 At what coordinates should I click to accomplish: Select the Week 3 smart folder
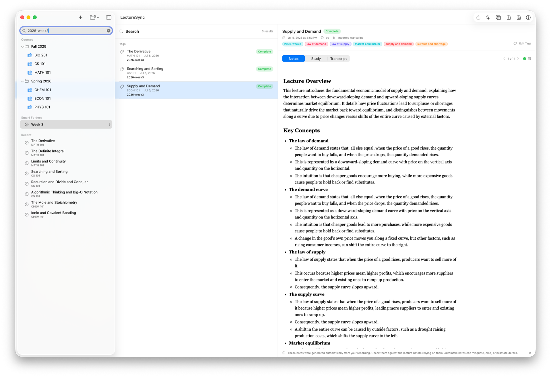point(66,124)
